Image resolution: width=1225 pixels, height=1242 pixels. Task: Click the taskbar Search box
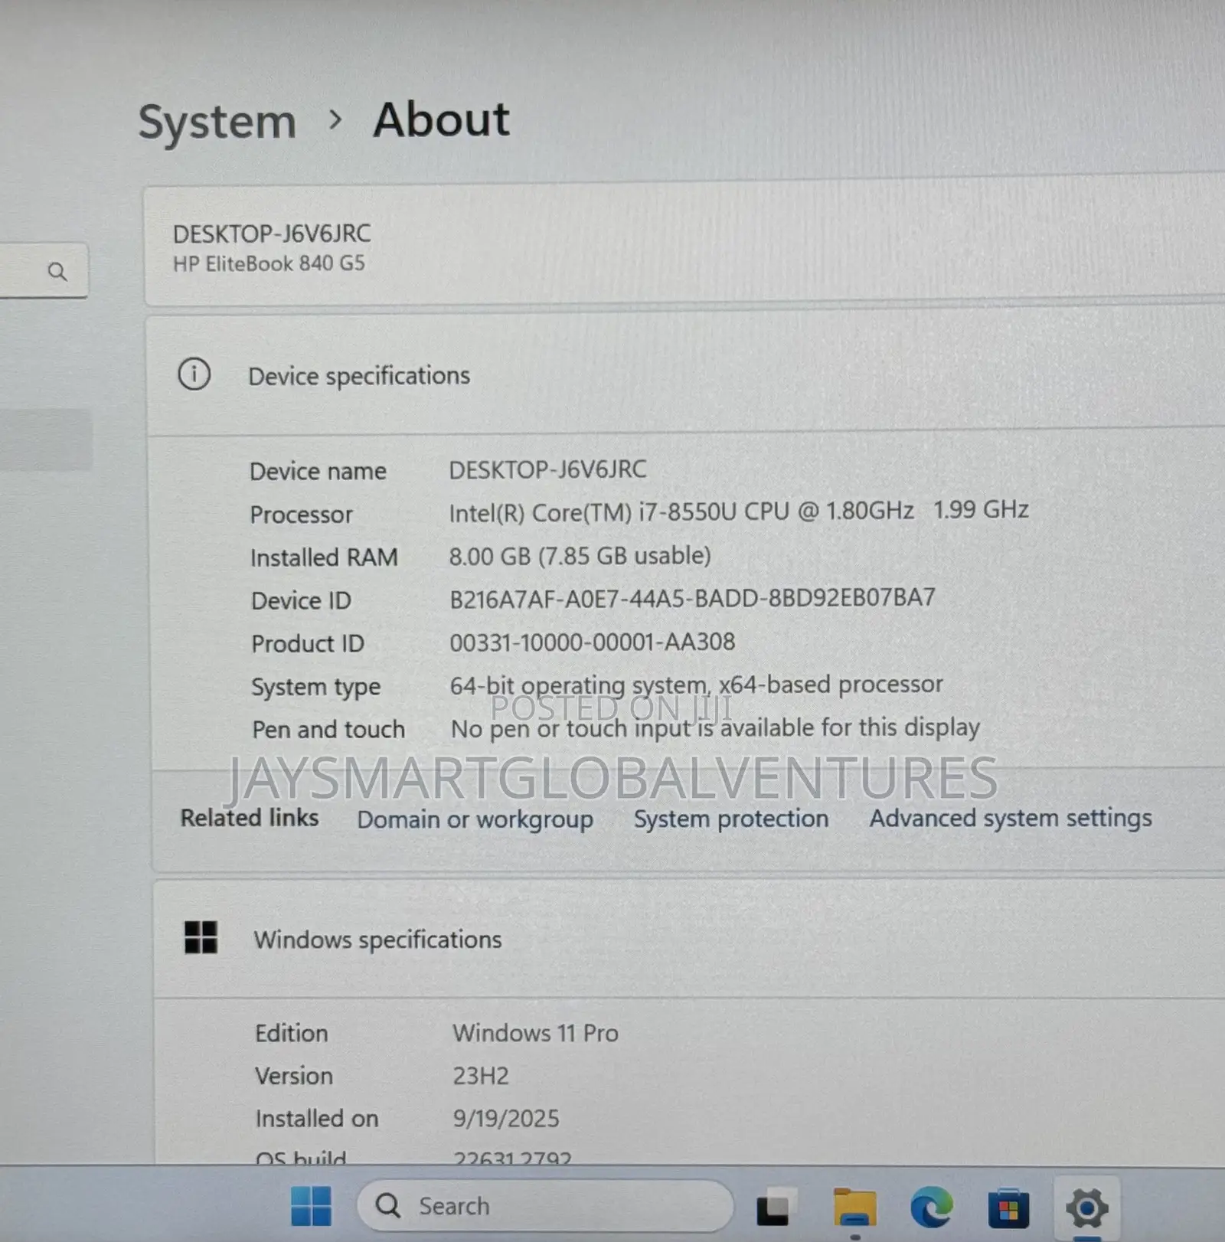[x=545, y=1206]
